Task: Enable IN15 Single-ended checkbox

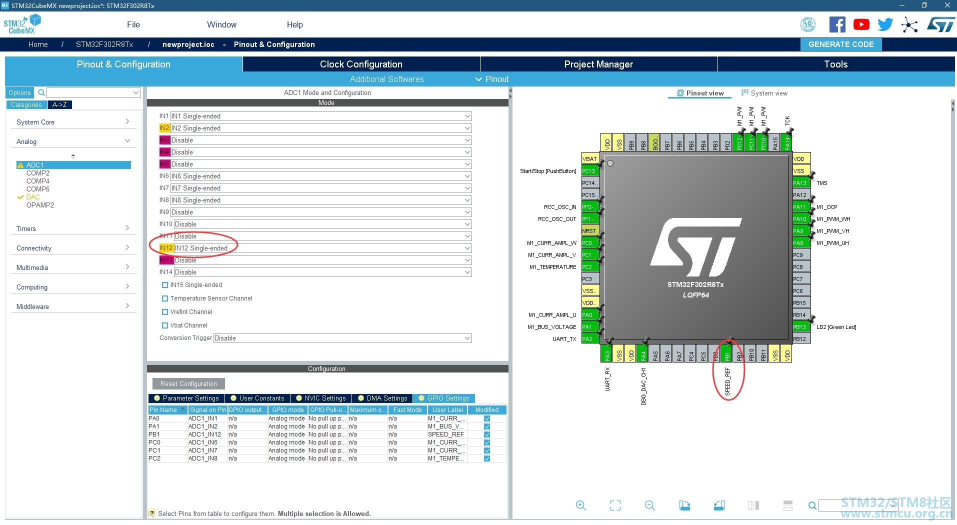Action: [165, 285]
